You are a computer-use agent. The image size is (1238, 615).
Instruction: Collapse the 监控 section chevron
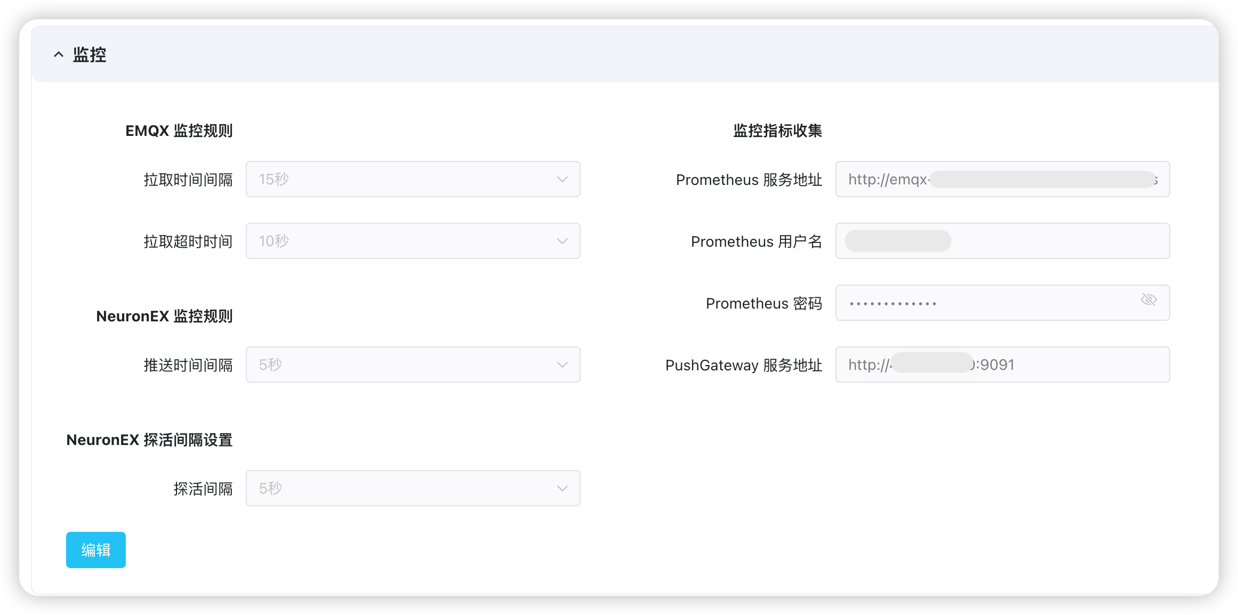pos(59,54)
